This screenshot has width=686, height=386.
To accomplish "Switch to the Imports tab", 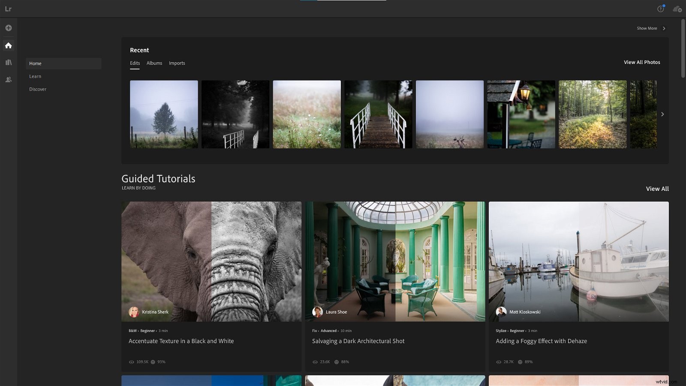I will (x=177, y=63).
